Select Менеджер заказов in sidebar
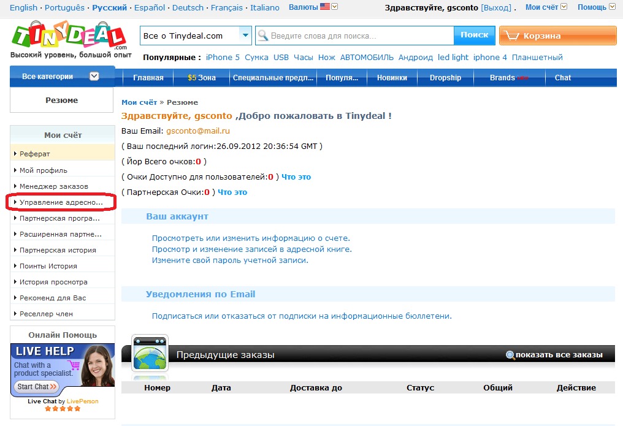The width and height of the screenshot is (623, 426). coord(54,186)
